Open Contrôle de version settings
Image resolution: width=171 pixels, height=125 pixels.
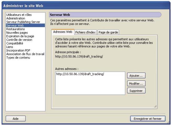coord(25,40)
